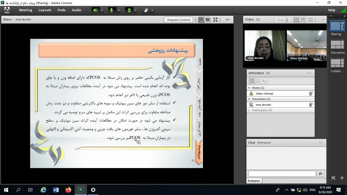Image resolution: width=347 pixels, height=195 pixels.
Task: Select attendee status view icon
Action: 264,81
